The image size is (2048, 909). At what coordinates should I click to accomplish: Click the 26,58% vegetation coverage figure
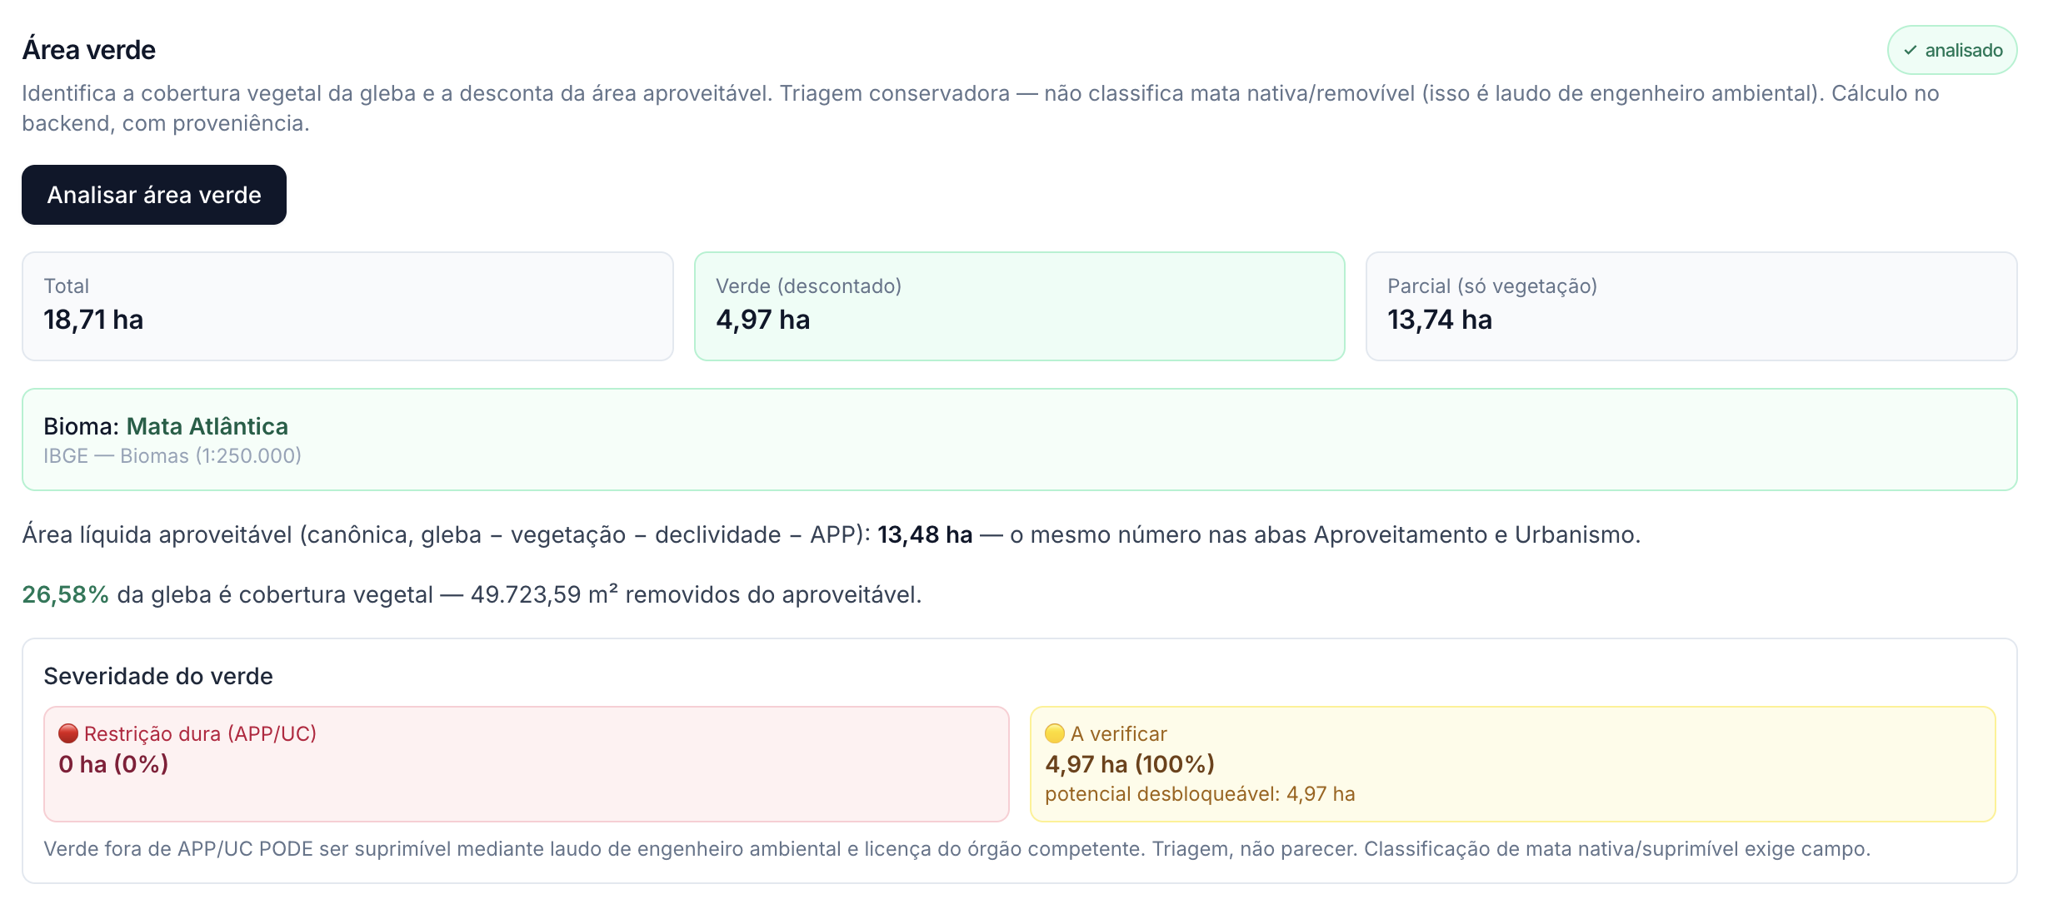click(65, 594)
